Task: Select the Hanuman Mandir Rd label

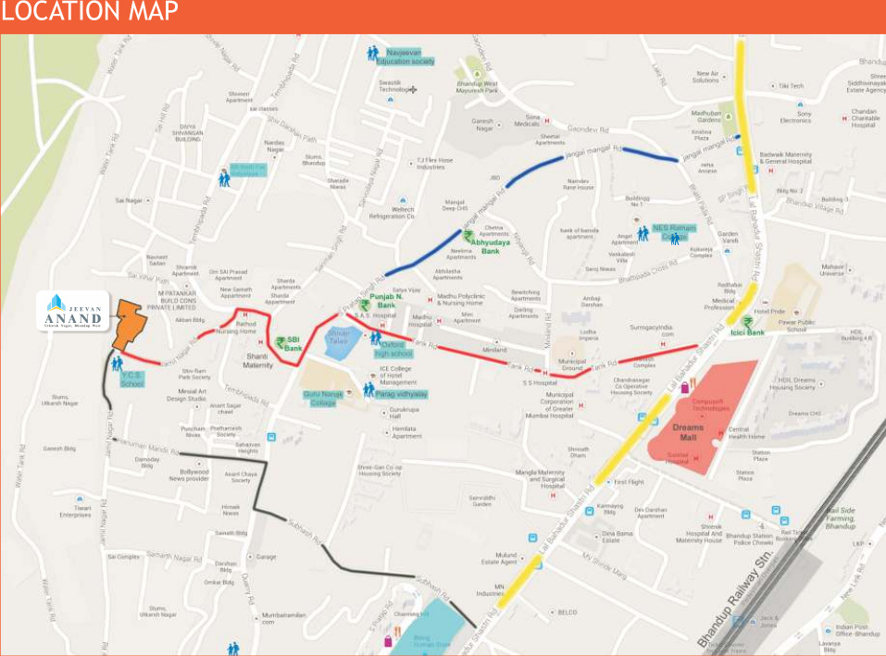Action: tap(147, 446)
